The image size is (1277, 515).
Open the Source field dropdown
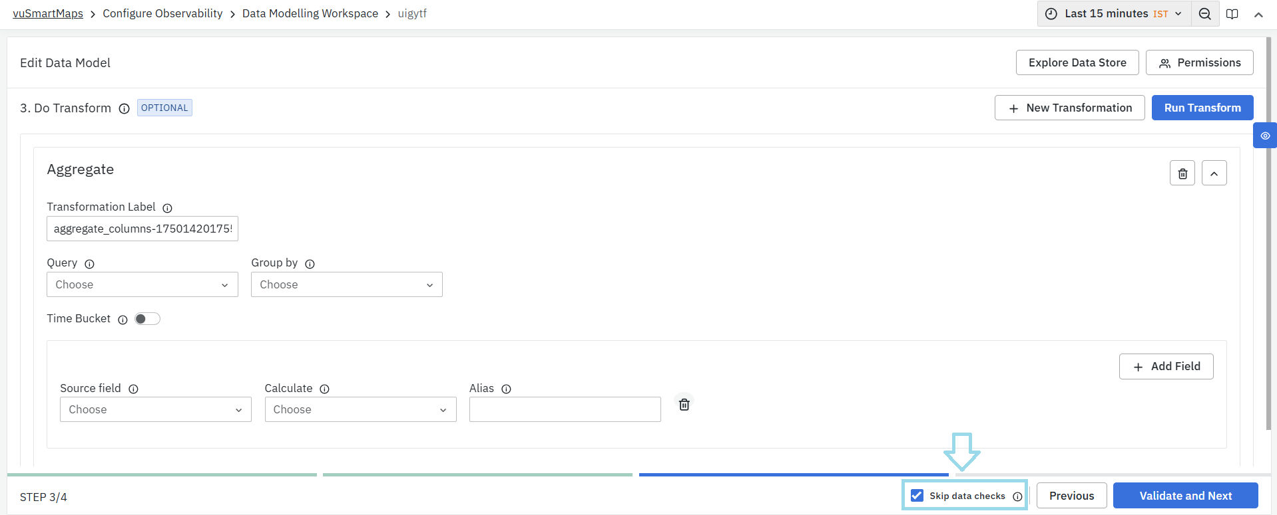click(x=155, y=409)
